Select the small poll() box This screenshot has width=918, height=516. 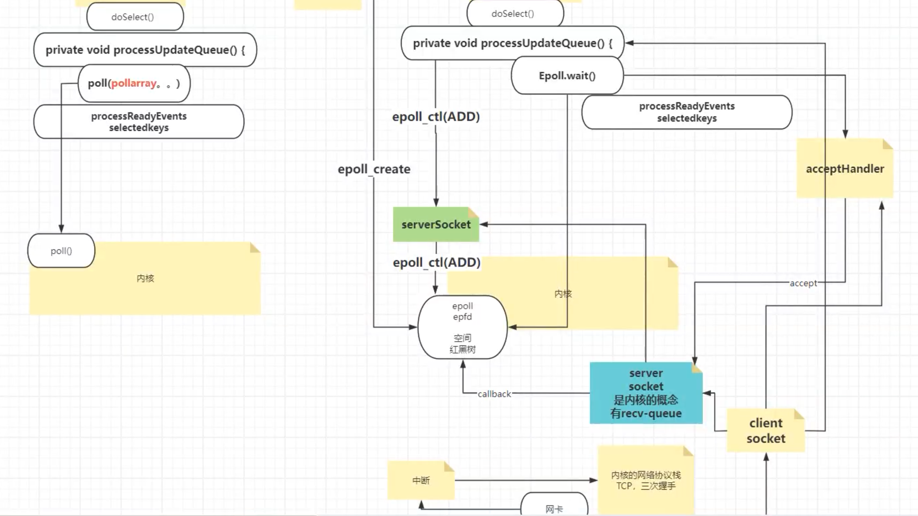click(61, 251)
